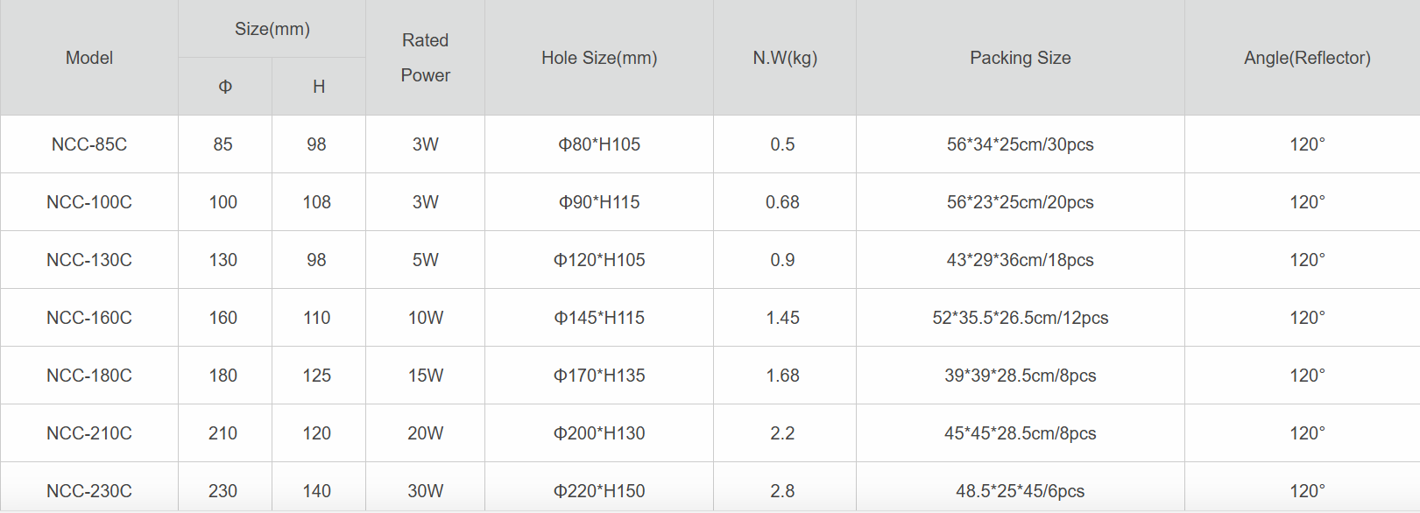This screenshot has height=513, width=1420.
Task: Select the Hole Size(mm) header cell
Action: point(599,58)
